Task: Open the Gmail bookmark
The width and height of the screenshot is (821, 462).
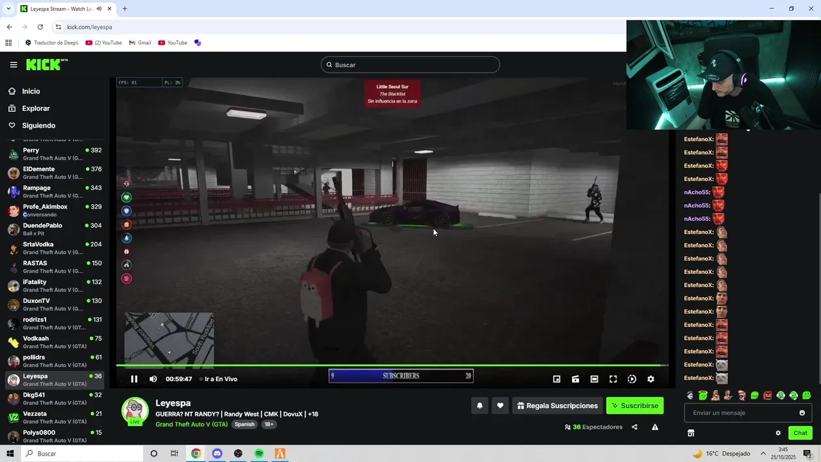Action: (140, 43)
